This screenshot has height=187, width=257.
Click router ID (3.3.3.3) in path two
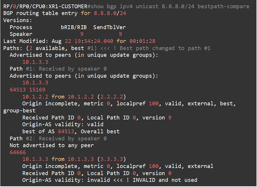(x=111, y=159)
